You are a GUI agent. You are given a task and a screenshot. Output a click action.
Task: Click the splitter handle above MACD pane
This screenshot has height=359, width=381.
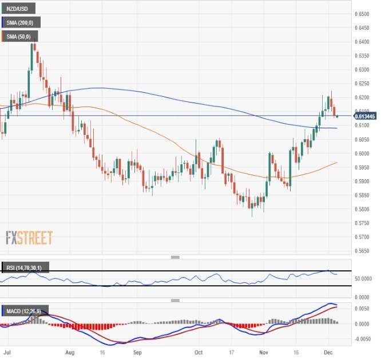(x=176, y=300)
